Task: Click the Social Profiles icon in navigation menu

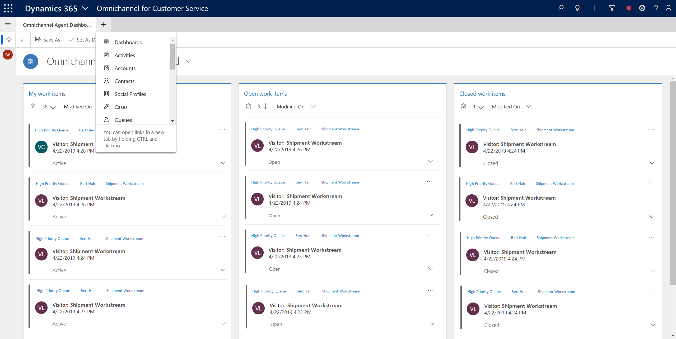Action: 107,93
